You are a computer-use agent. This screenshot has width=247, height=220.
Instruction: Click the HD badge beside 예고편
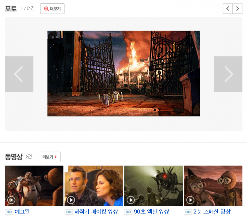click(x=9, y=212)
